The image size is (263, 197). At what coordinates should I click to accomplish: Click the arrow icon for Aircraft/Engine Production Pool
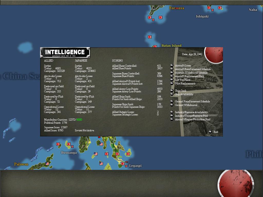tap(172, 119)
